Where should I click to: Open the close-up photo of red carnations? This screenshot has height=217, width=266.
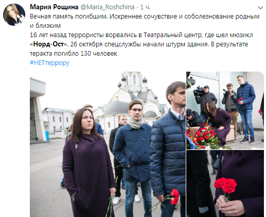(225, 183)
